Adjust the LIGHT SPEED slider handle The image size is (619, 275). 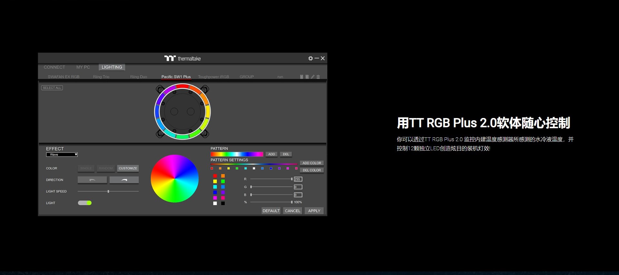tap(108, 192)
